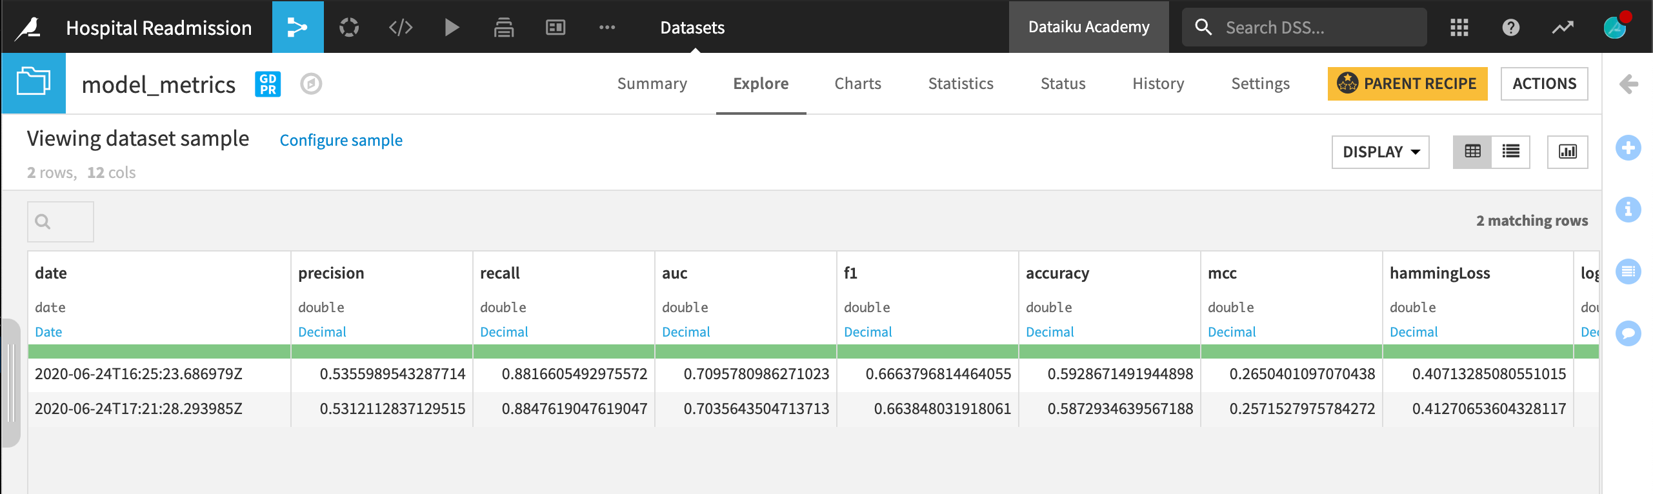Viewport: 1653px width, 494px height.
Task: Select the Explore tab
Action: 761,84
